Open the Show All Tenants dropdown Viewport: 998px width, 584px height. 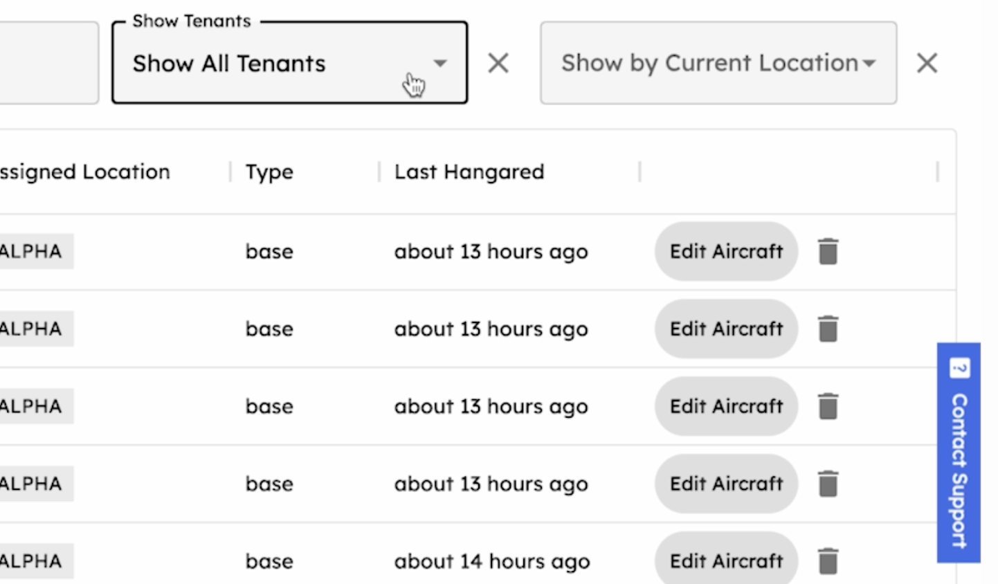tap(277, 64)
